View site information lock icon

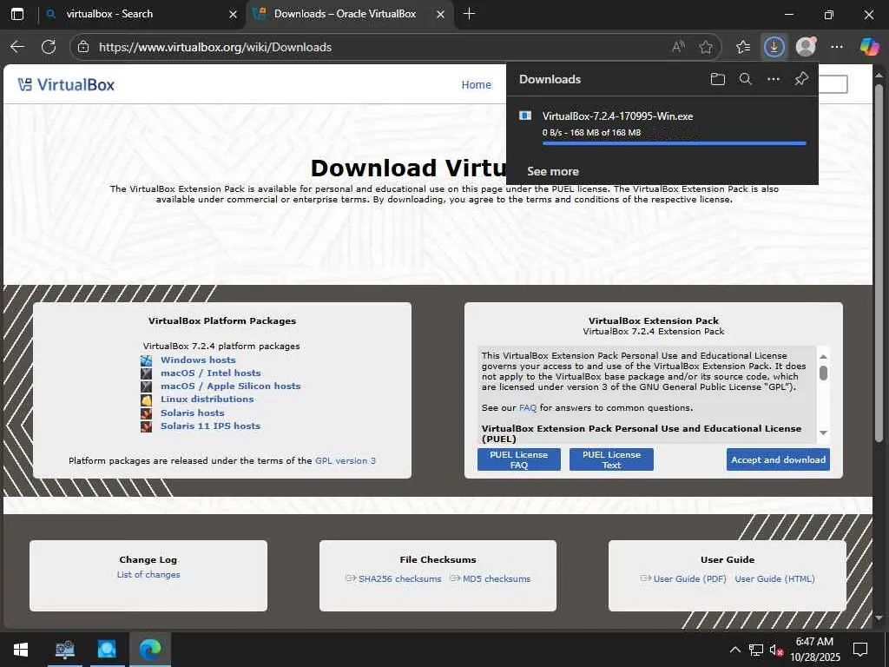click(x=83, y=47)
